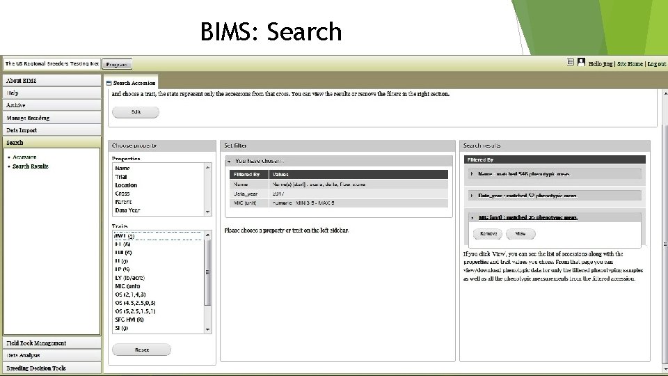This screenshot has width=668, height=376.
Task: Click the Name filter row
Action: (339, 185)
